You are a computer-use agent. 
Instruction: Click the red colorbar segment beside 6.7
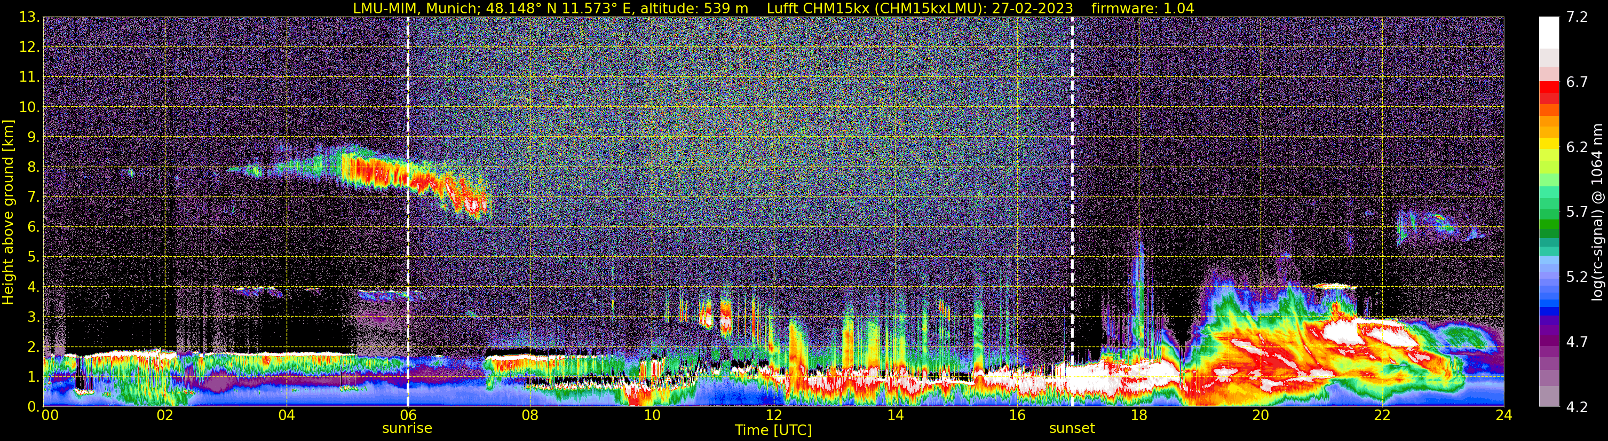[x=1549, y=88]
